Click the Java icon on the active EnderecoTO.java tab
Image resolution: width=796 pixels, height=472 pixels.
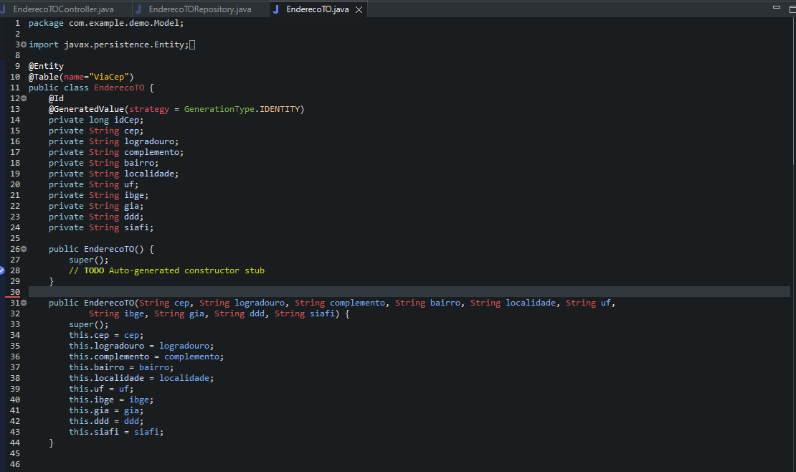(278, 10)
